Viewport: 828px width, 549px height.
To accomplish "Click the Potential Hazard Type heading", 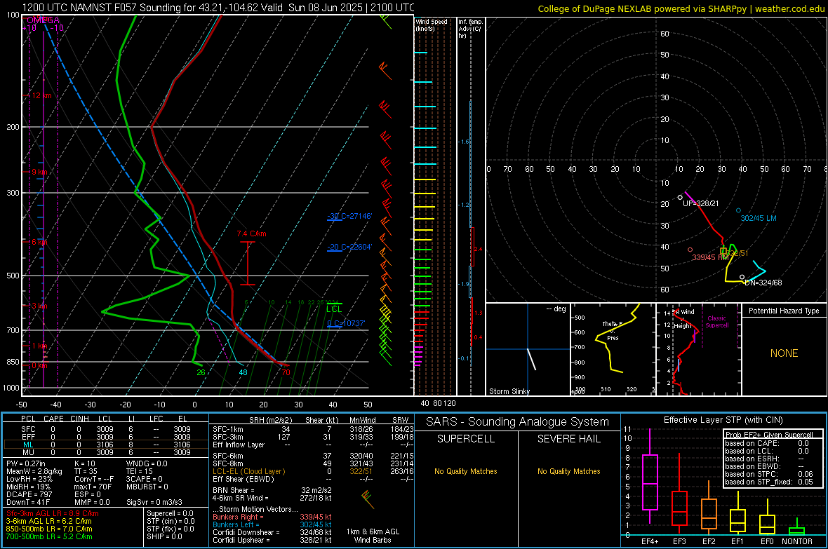I will pyautogui.click(x=784, y=311).
